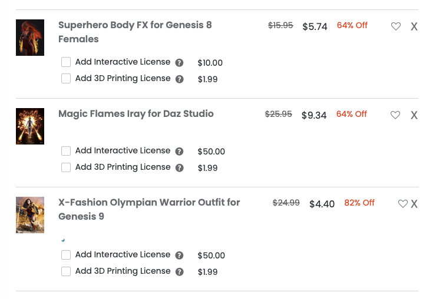
Task: Remove X-Fashion Olympian Warrior Outfit from cart
Action: point(414,204)
